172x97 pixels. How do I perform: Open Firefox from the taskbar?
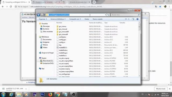[x=50, y=95]
